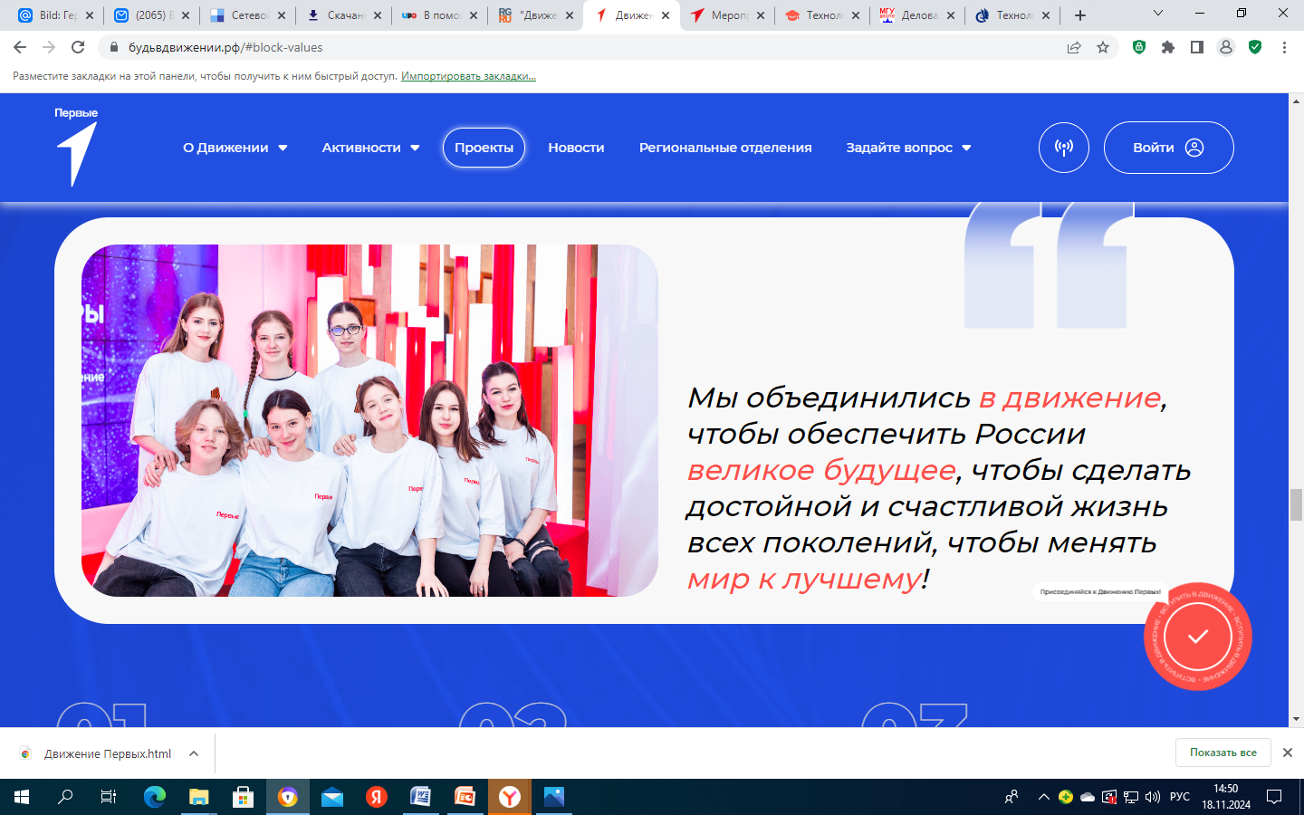Open the browser profile icon

click(x=1226, y=47)
